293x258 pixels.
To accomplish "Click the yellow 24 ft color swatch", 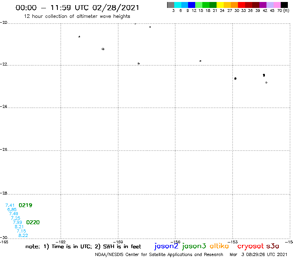I will pyautogui.click(x=220, y=5).
